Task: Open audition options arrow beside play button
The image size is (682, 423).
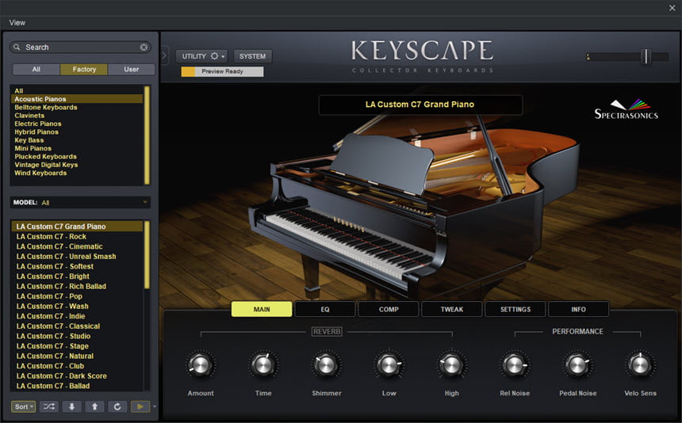Action: (x=155, y=406)
